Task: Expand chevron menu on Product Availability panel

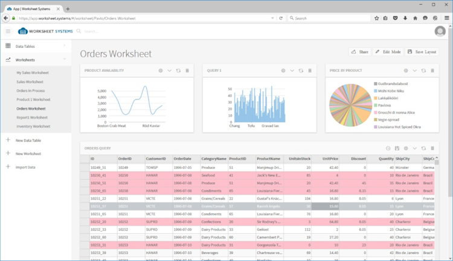Action: click(x=169, y=71)
